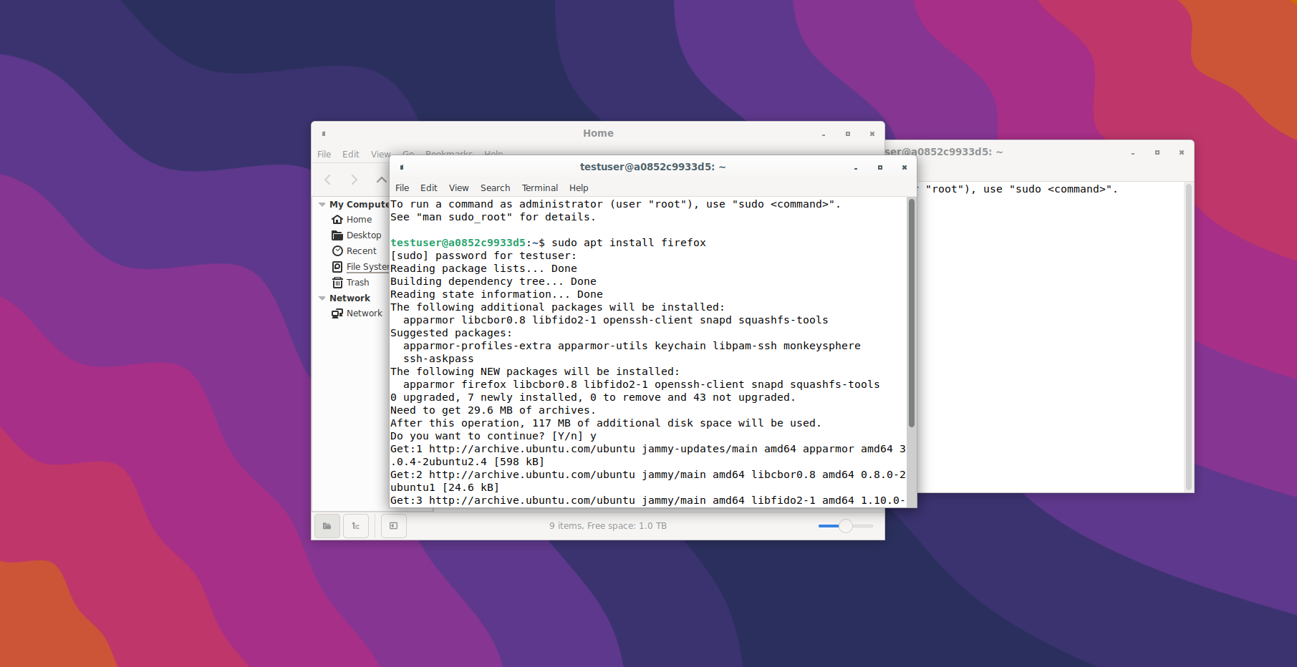The height and width of the screenshot is (667, 1297).
Task: Go back in the Home file manager
Action: pyautogui.click(x=328, y=180)
